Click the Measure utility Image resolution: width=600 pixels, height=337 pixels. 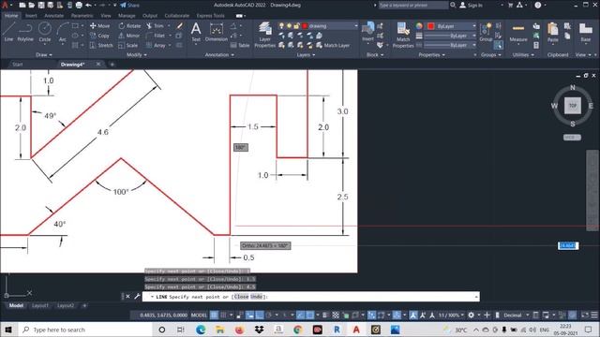click(518, 32)
